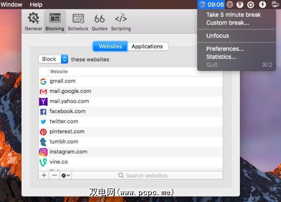Viewport: 281px width, 202px height.
Task: Click the Focus timer 09:06 menu bar item
Action: pos(211,5)
